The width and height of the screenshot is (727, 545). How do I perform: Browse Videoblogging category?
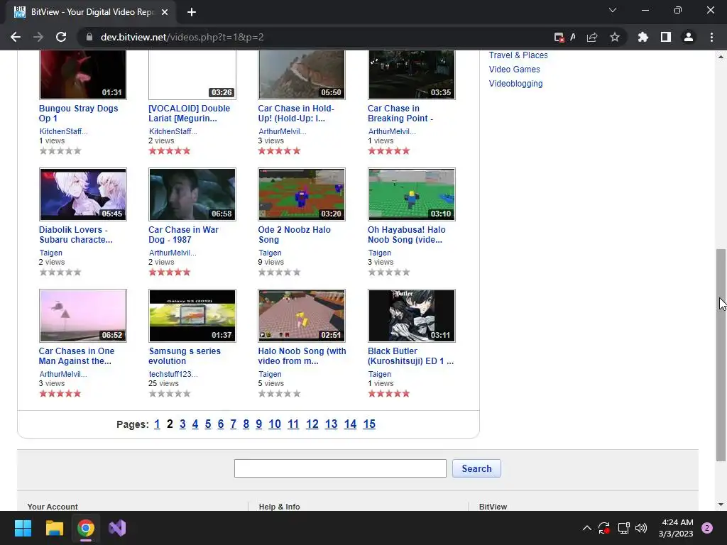515,84
